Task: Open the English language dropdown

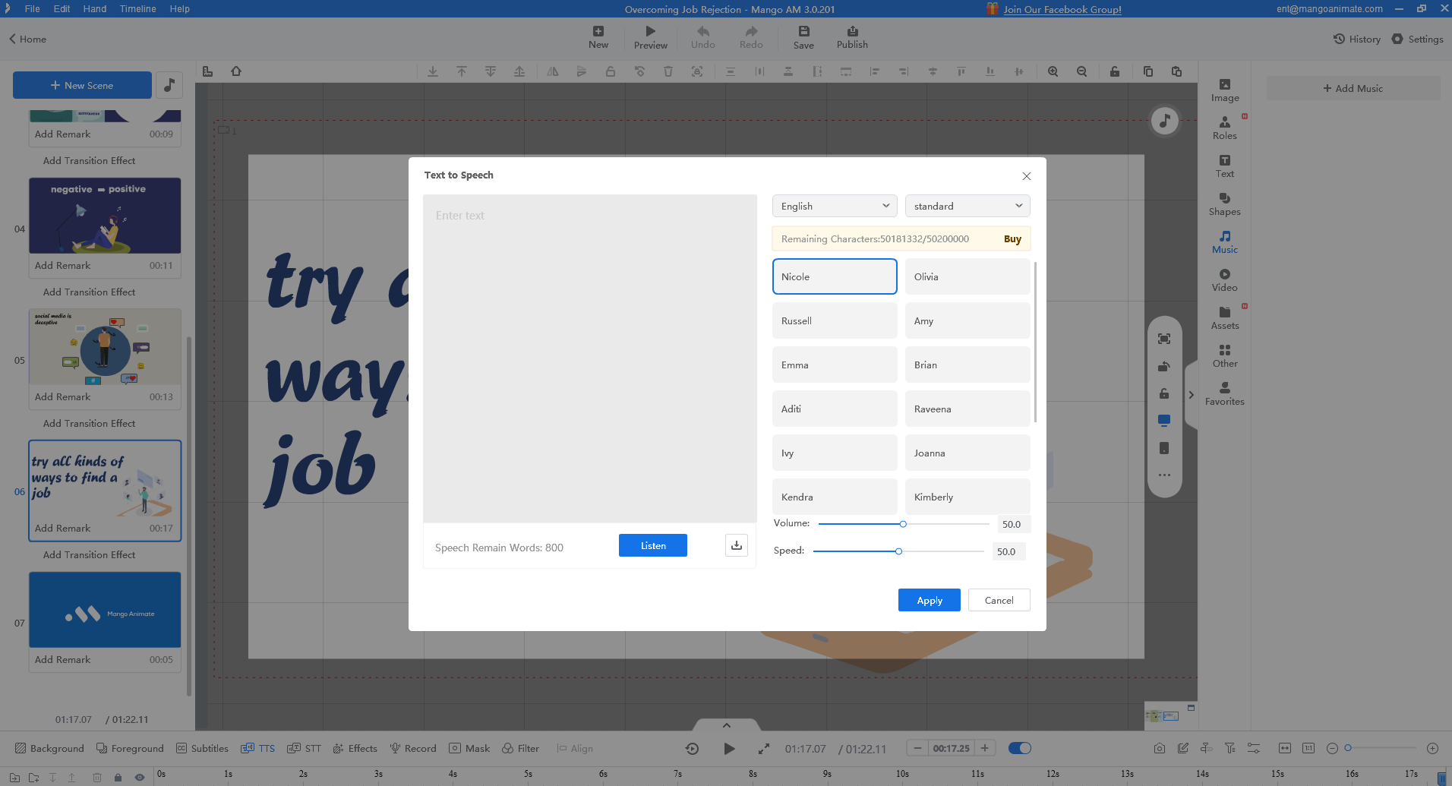Action: coord(834,206)
